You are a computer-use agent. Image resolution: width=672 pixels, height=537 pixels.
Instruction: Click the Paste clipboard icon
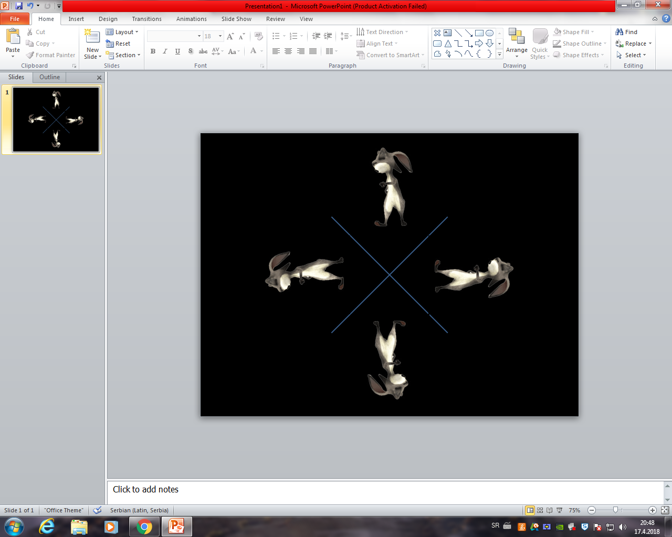(x=13, y=37)
